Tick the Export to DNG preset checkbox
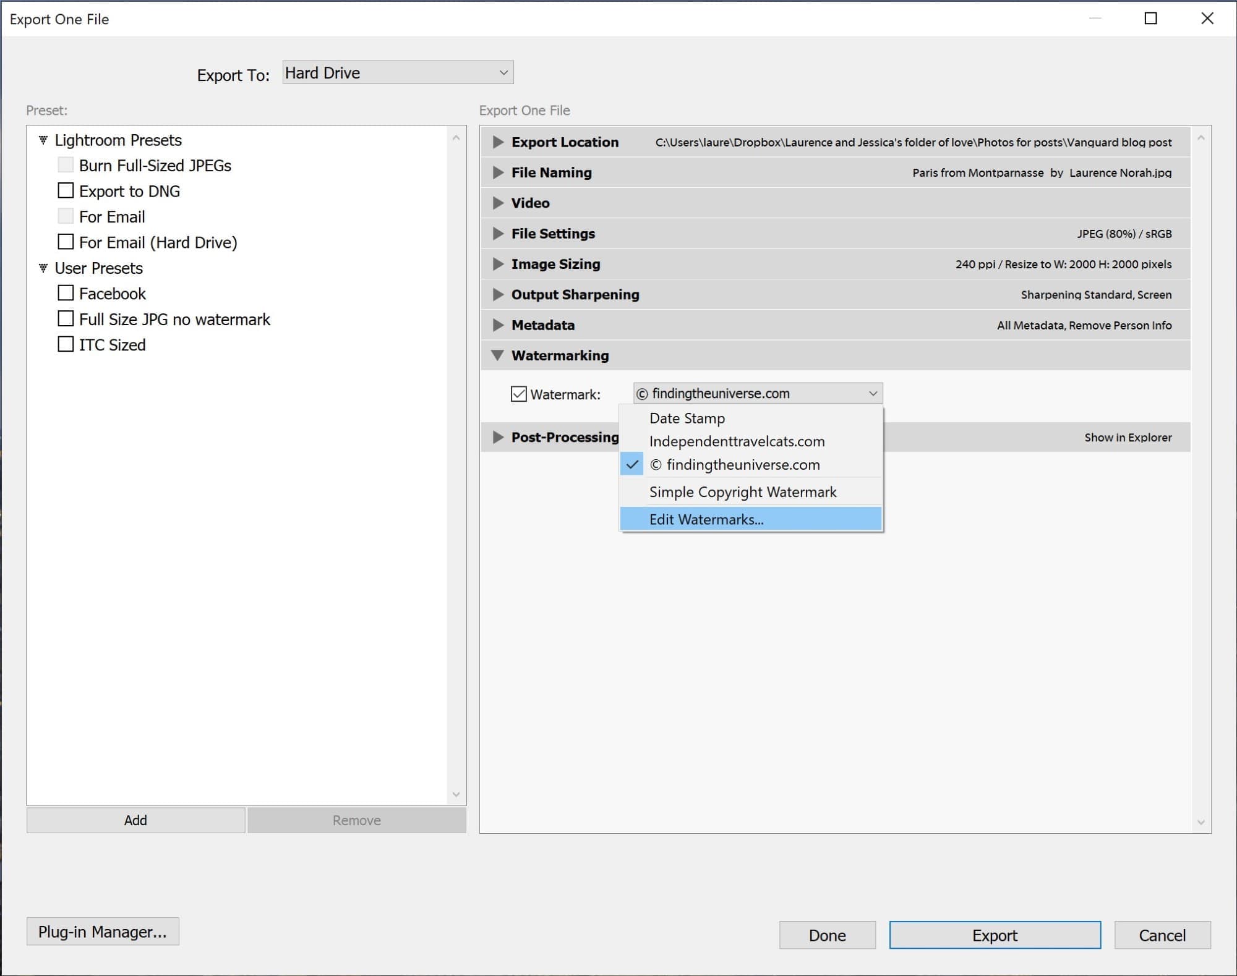The height and width of the screenshot is (976, 1237). tap(66, 190)
